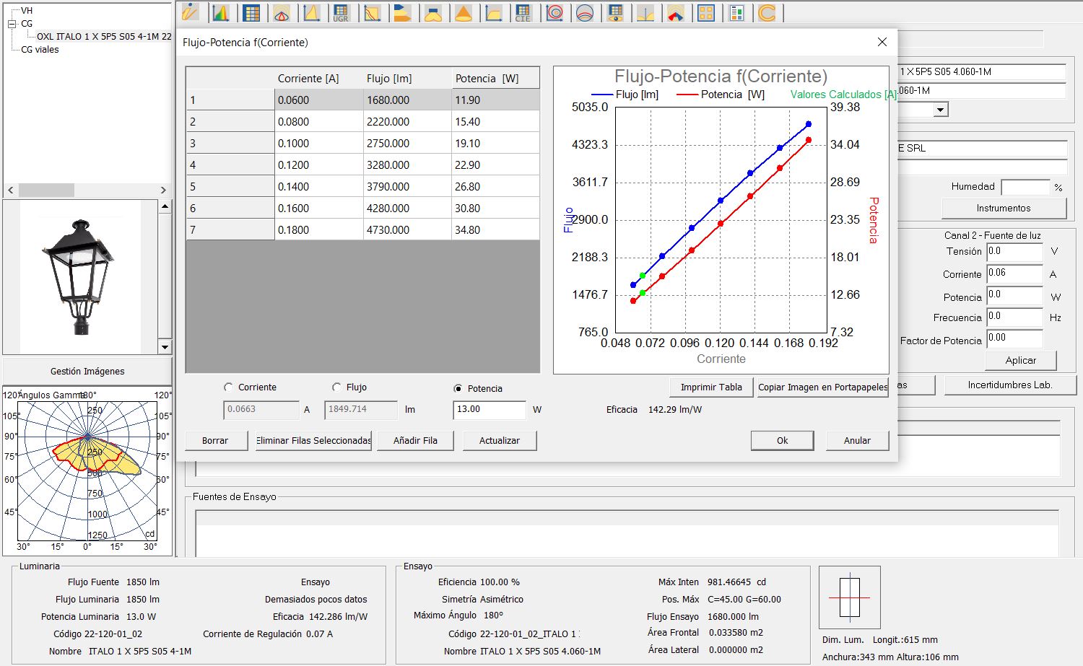Open the CIE table tool
The image size is (1083, 666).
pyautogui.click(x=523, y=13)
